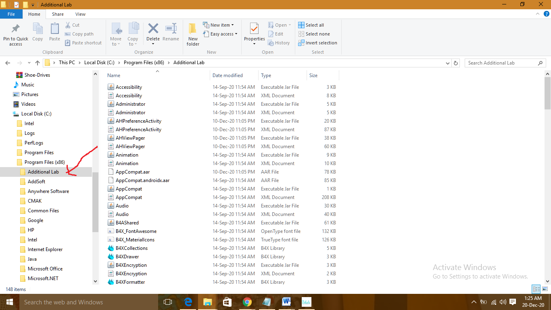Sort by the Date modified column header
The image size is (551, 310).
(234, 75)
